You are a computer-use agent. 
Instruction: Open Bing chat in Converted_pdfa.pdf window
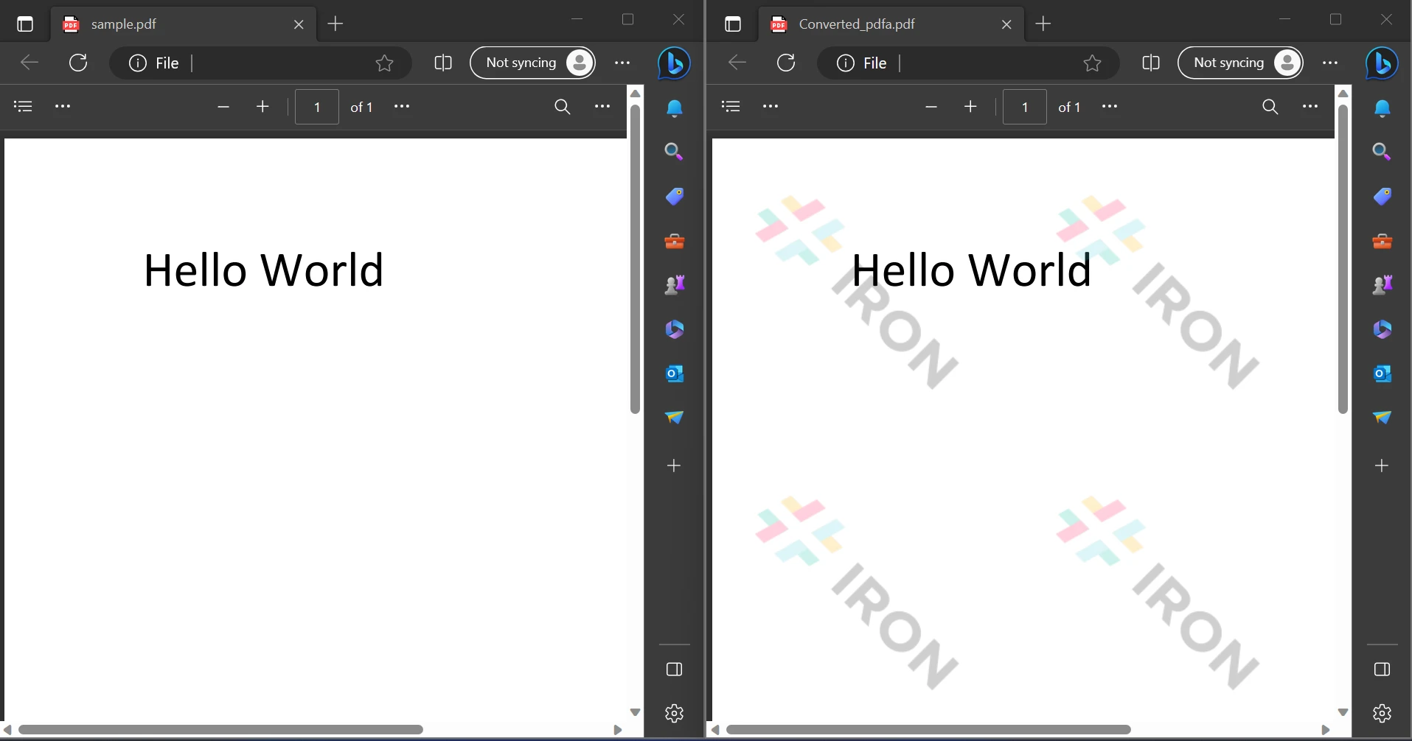coord(1382,63)
